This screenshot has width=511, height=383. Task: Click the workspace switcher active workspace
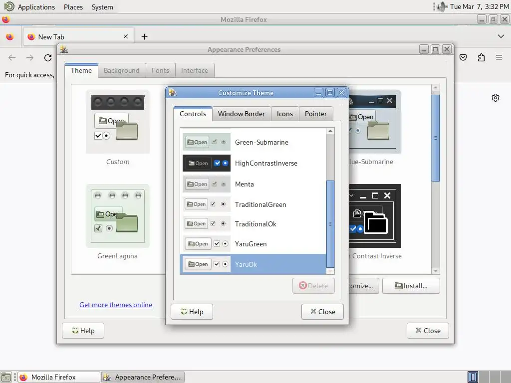473,377
